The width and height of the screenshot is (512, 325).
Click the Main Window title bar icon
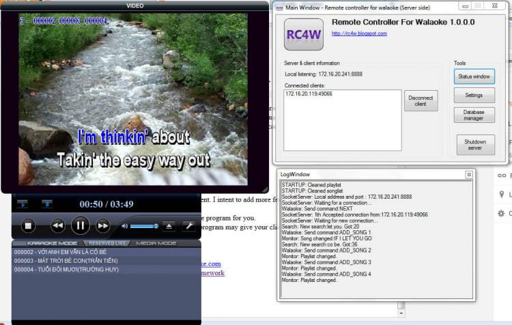pyautogui.click(x=279, y=8)
